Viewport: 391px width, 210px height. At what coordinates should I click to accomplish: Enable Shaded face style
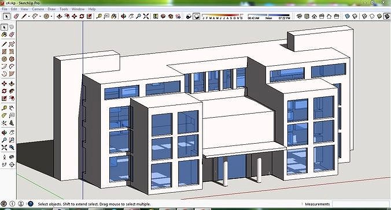[379, 16]
